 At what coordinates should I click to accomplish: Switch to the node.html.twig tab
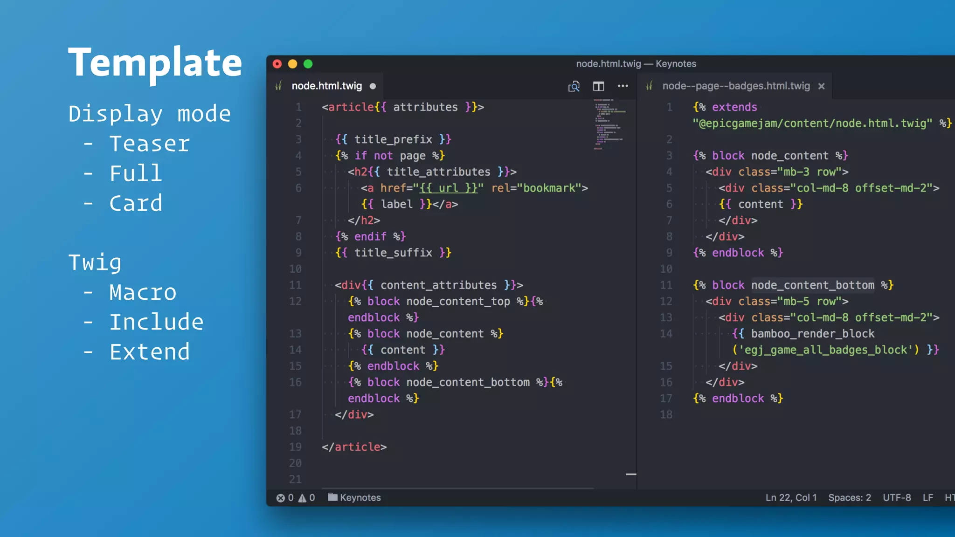pyautogui.click(x=326, y=86)
